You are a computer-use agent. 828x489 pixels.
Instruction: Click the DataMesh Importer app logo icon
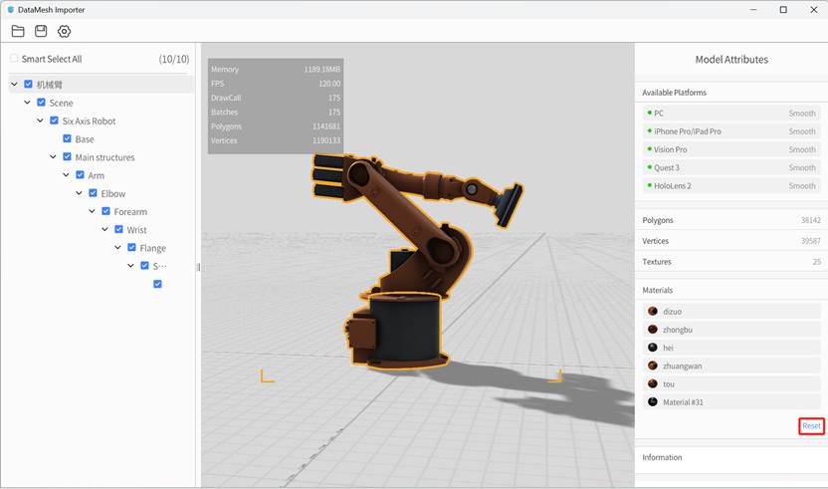(x=10, y=10)
